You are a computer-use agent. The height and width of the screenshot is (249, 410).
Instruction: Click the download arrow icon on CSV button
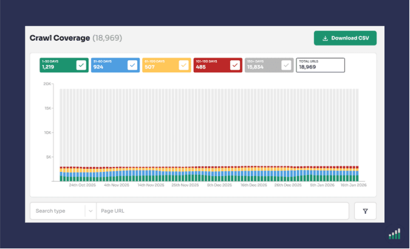325,38
